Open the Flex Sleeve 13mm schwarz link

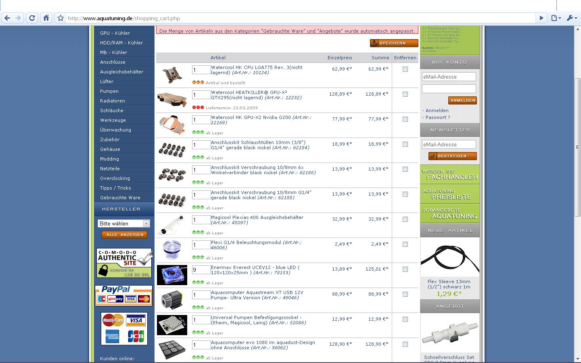449,284
